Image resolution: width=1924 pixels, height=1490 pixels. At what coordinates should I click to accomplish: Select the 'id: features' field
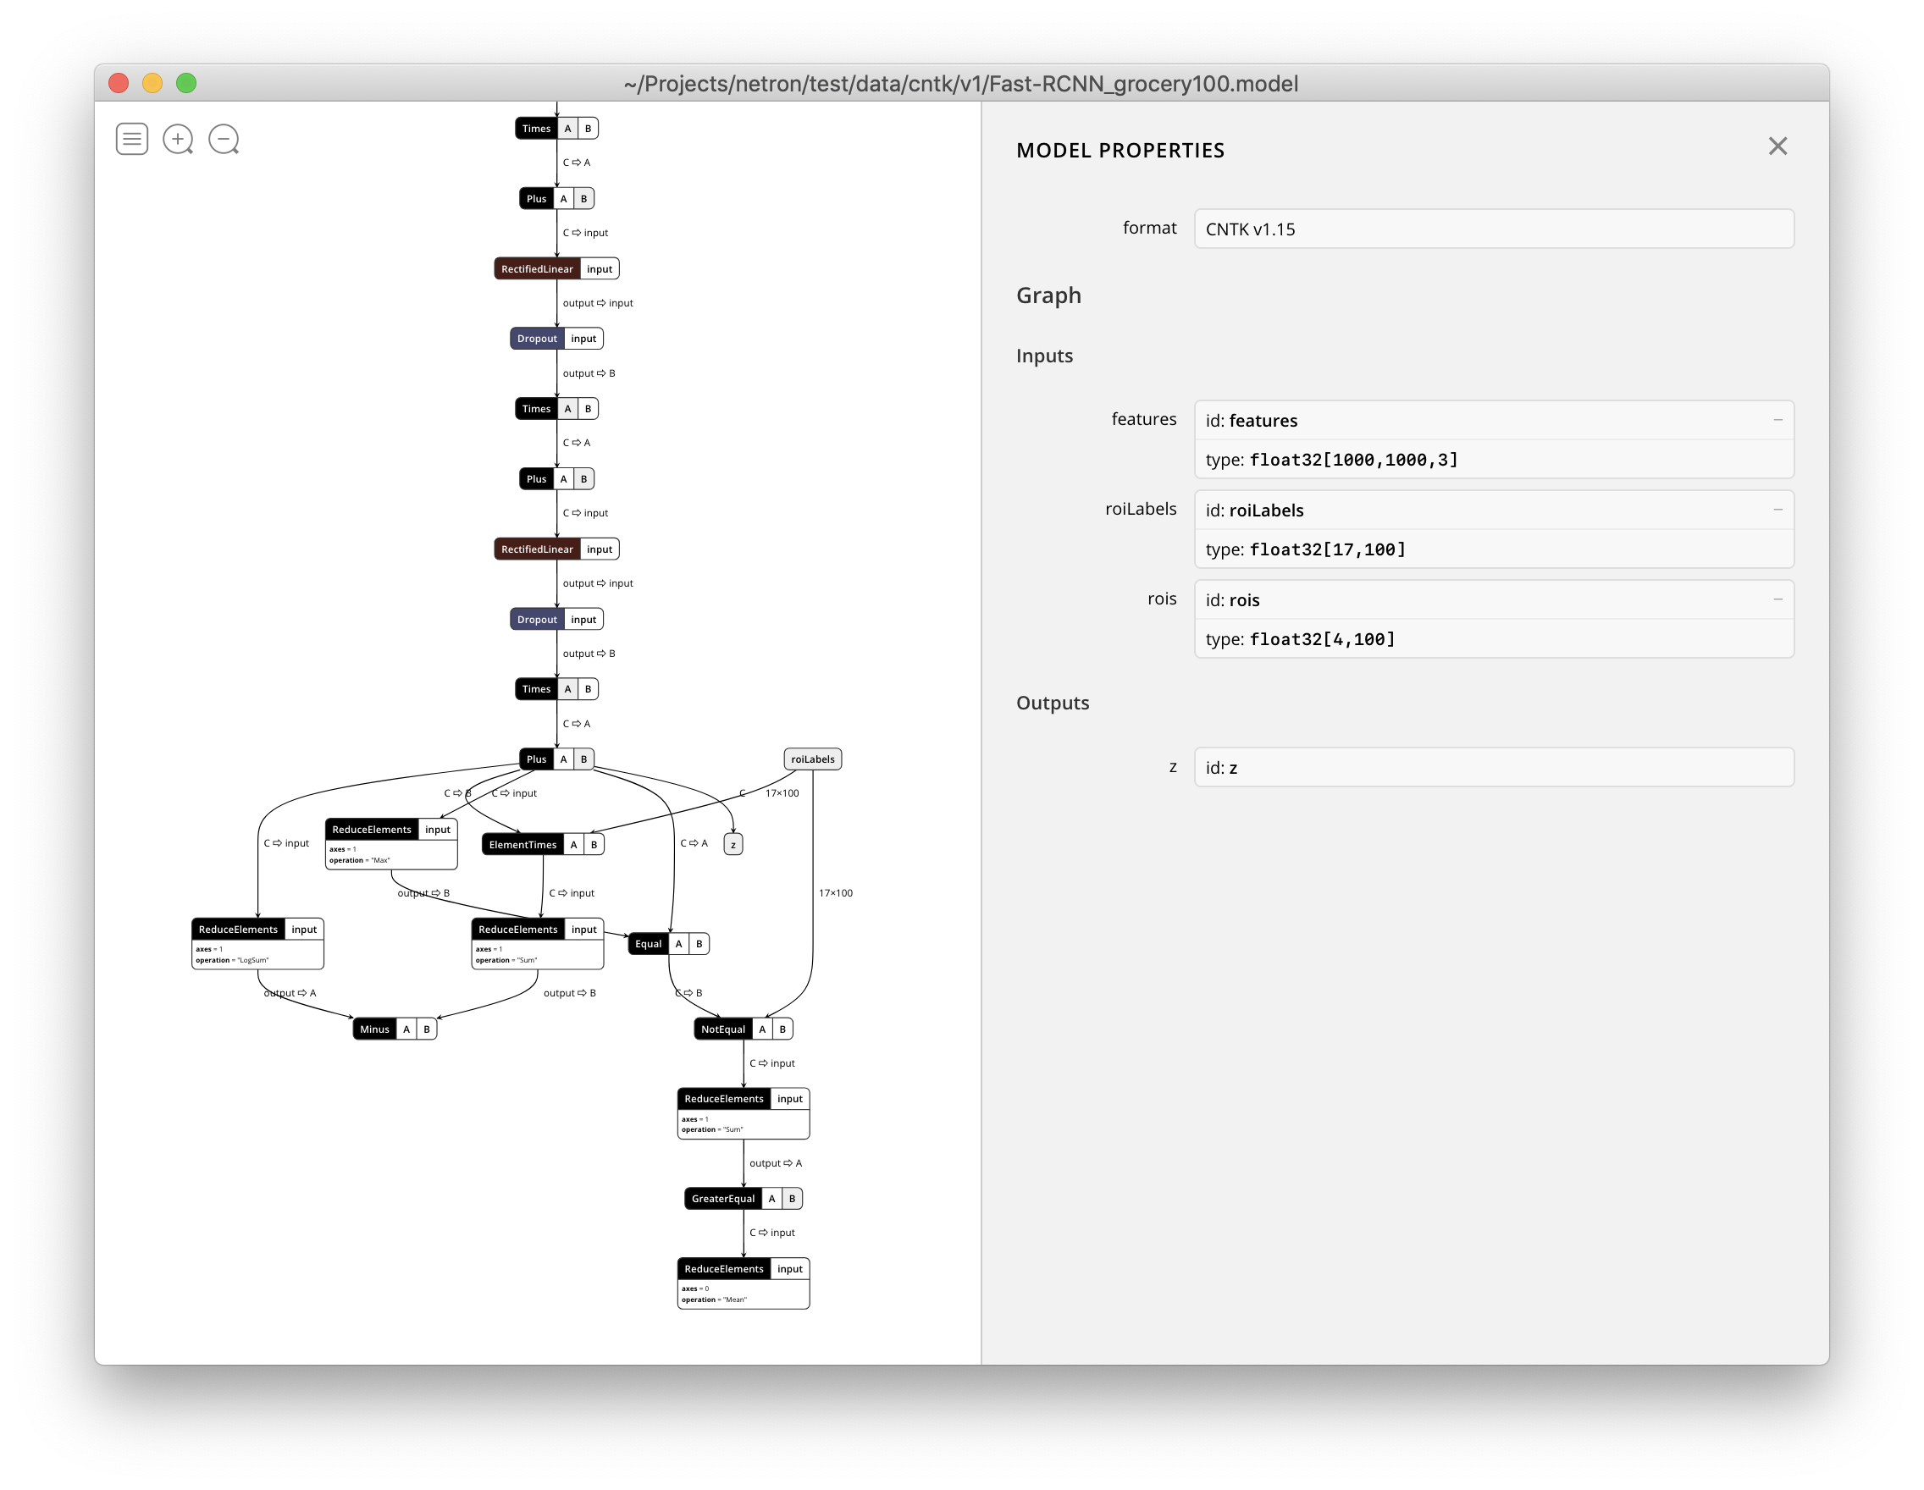pos(1494,420)
